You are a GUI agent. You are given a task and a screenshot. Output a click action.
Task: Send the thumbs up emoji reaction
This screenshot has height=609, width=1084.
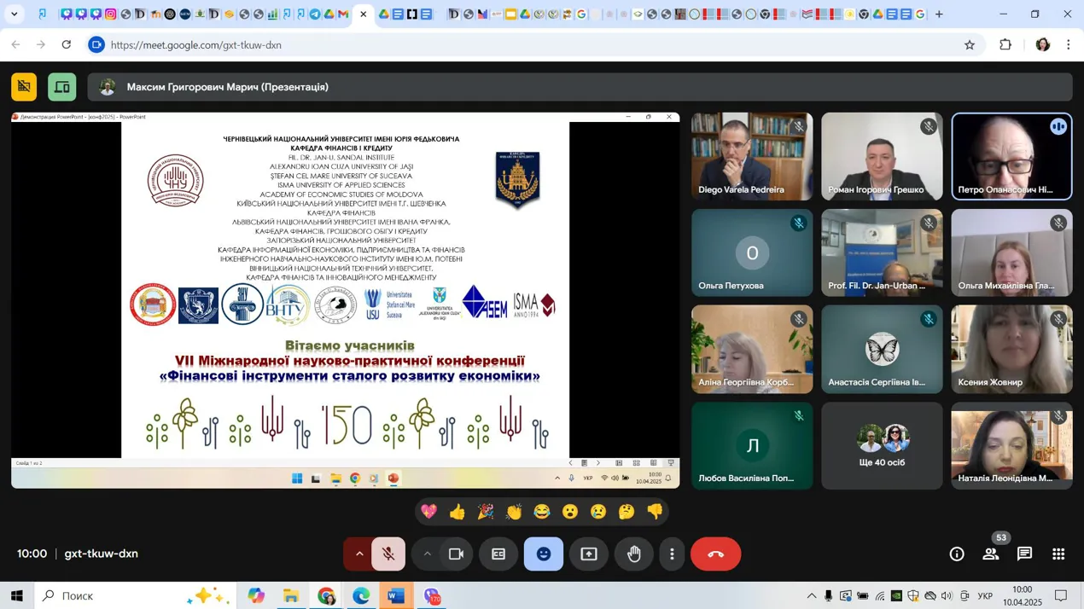click(x=457, y=512)
